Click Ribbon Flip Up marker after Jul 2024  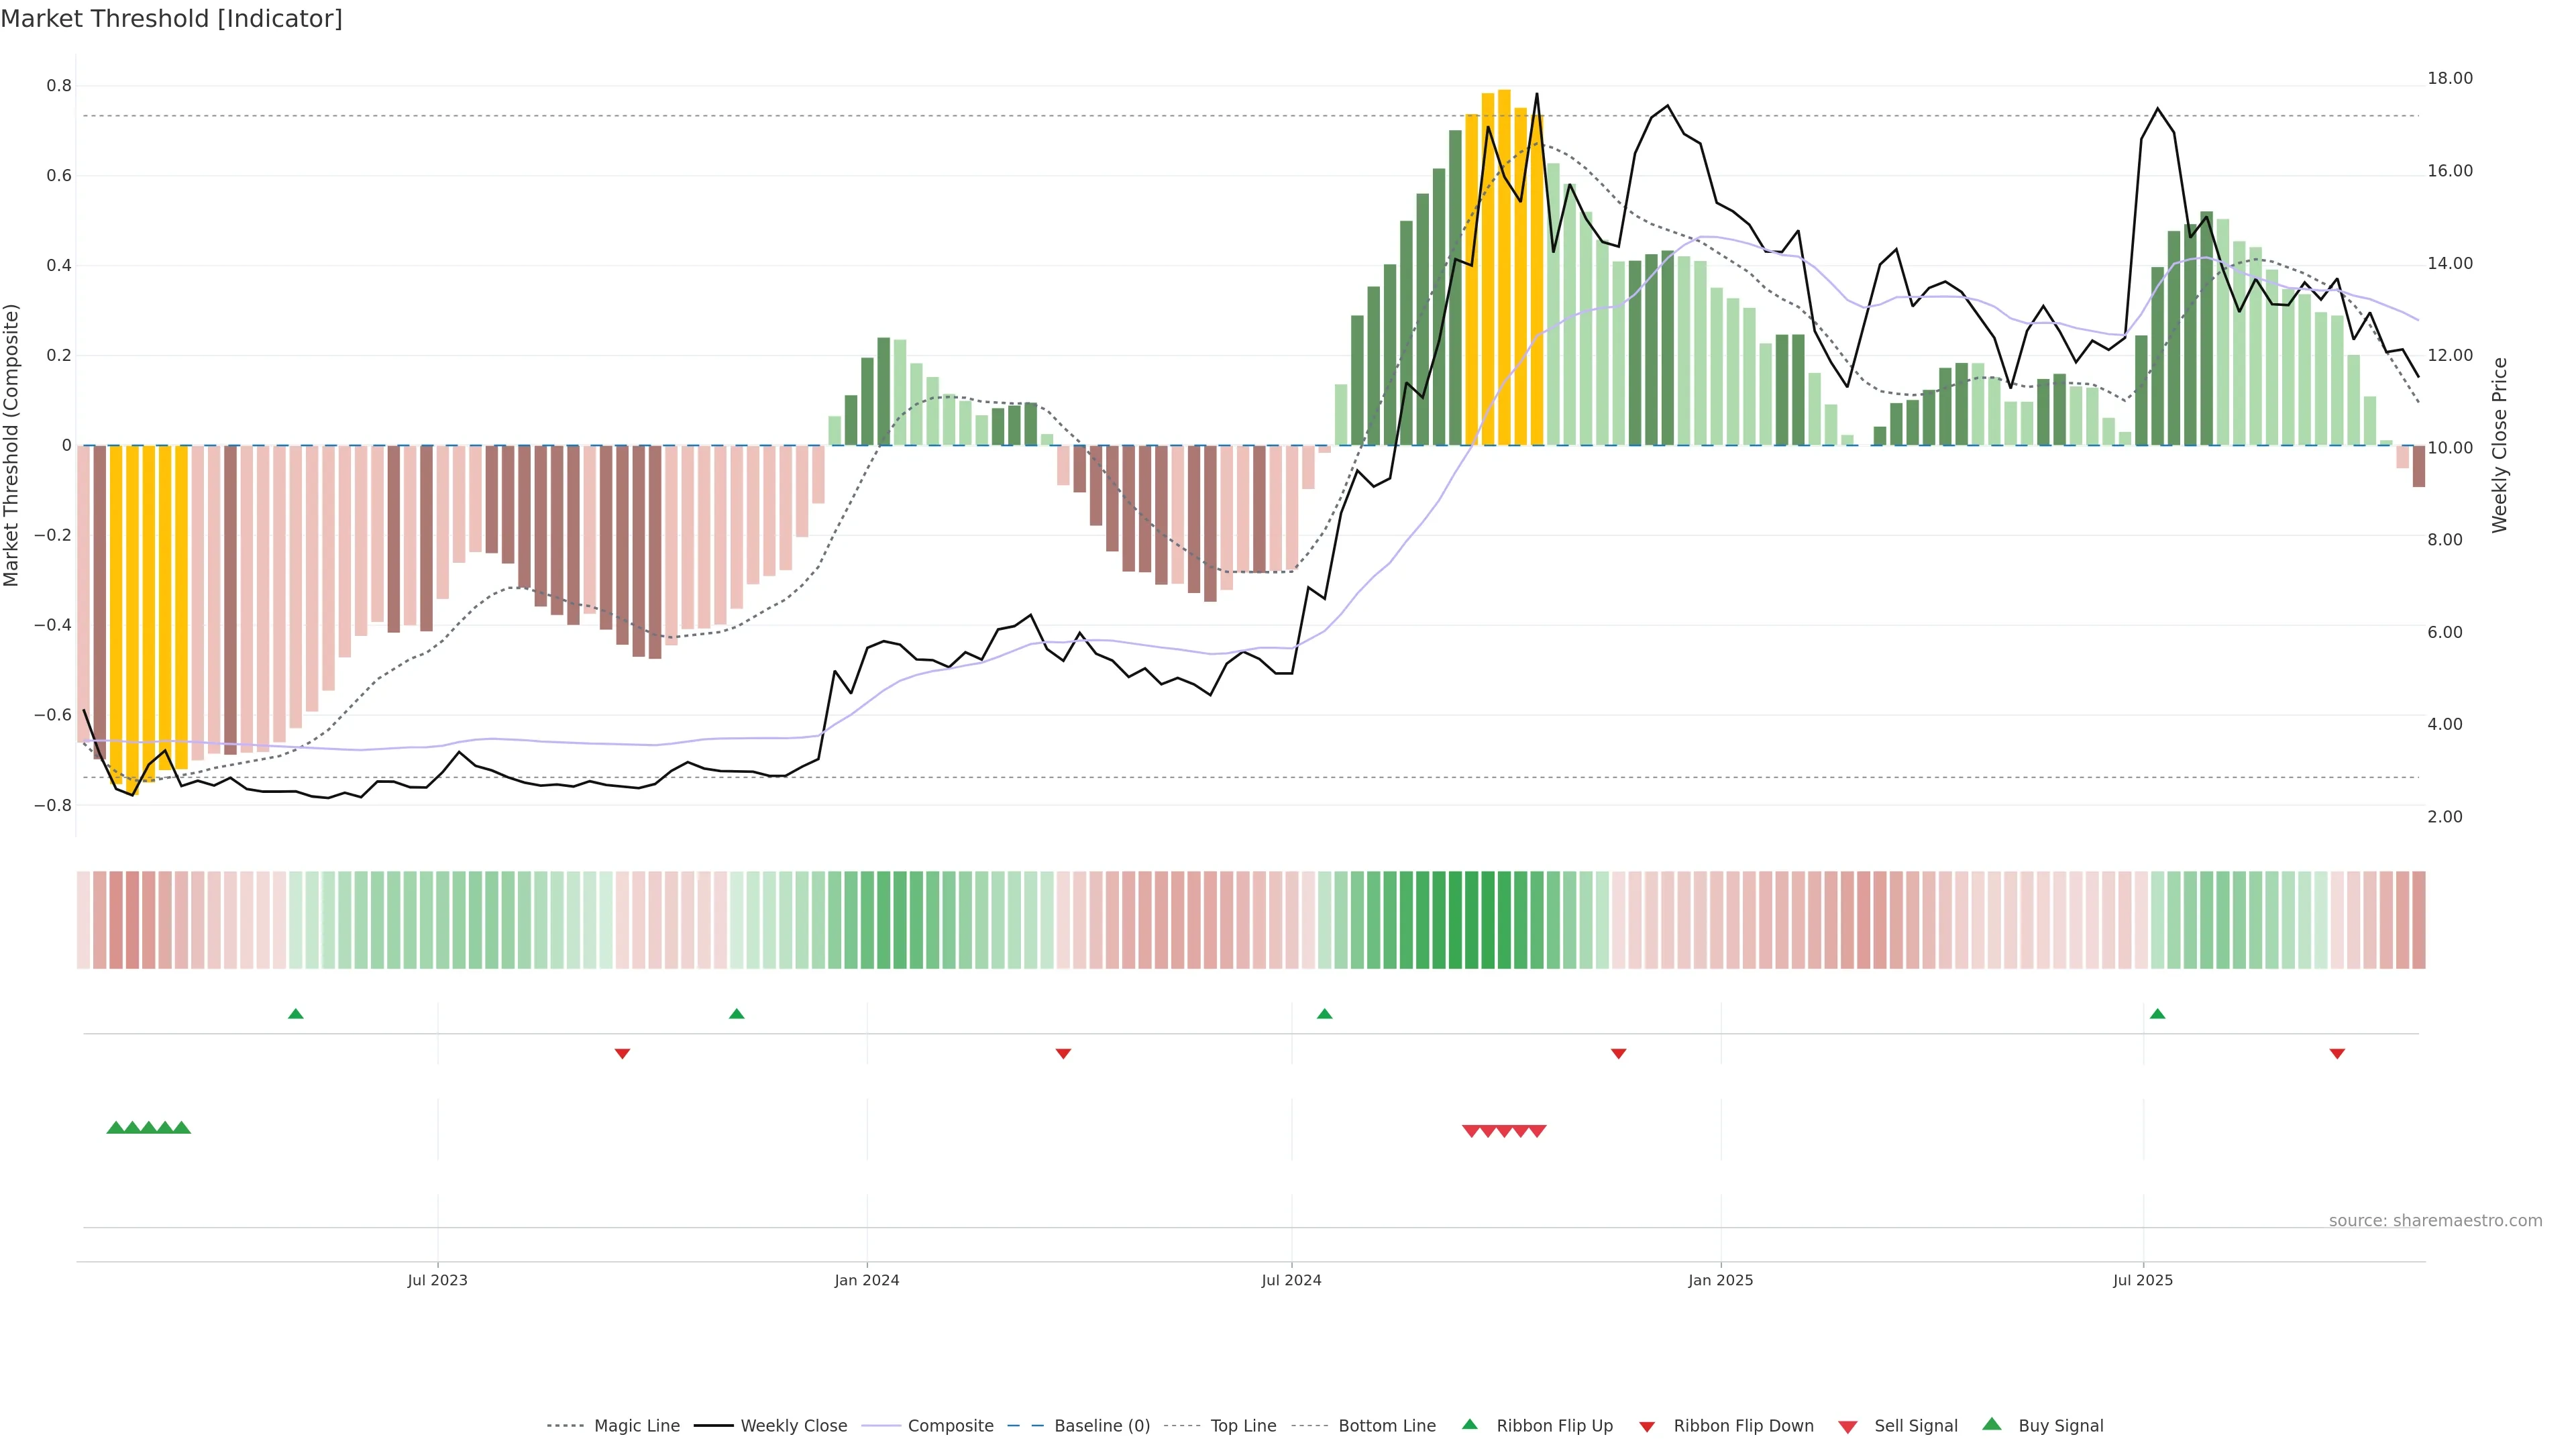point(1324,1014)
